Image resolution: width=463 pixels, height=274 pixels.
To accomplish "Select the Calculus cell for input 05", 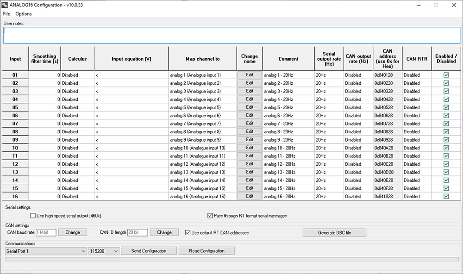I will coord(77,107).
